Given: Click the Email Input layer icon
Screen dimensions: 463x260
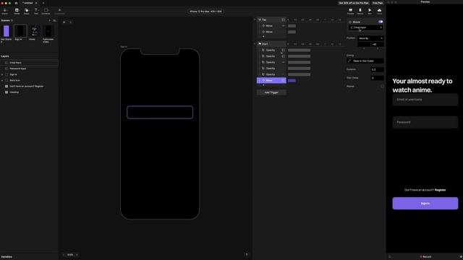Looking at the screenshot, I should click(x=7, y=63).
